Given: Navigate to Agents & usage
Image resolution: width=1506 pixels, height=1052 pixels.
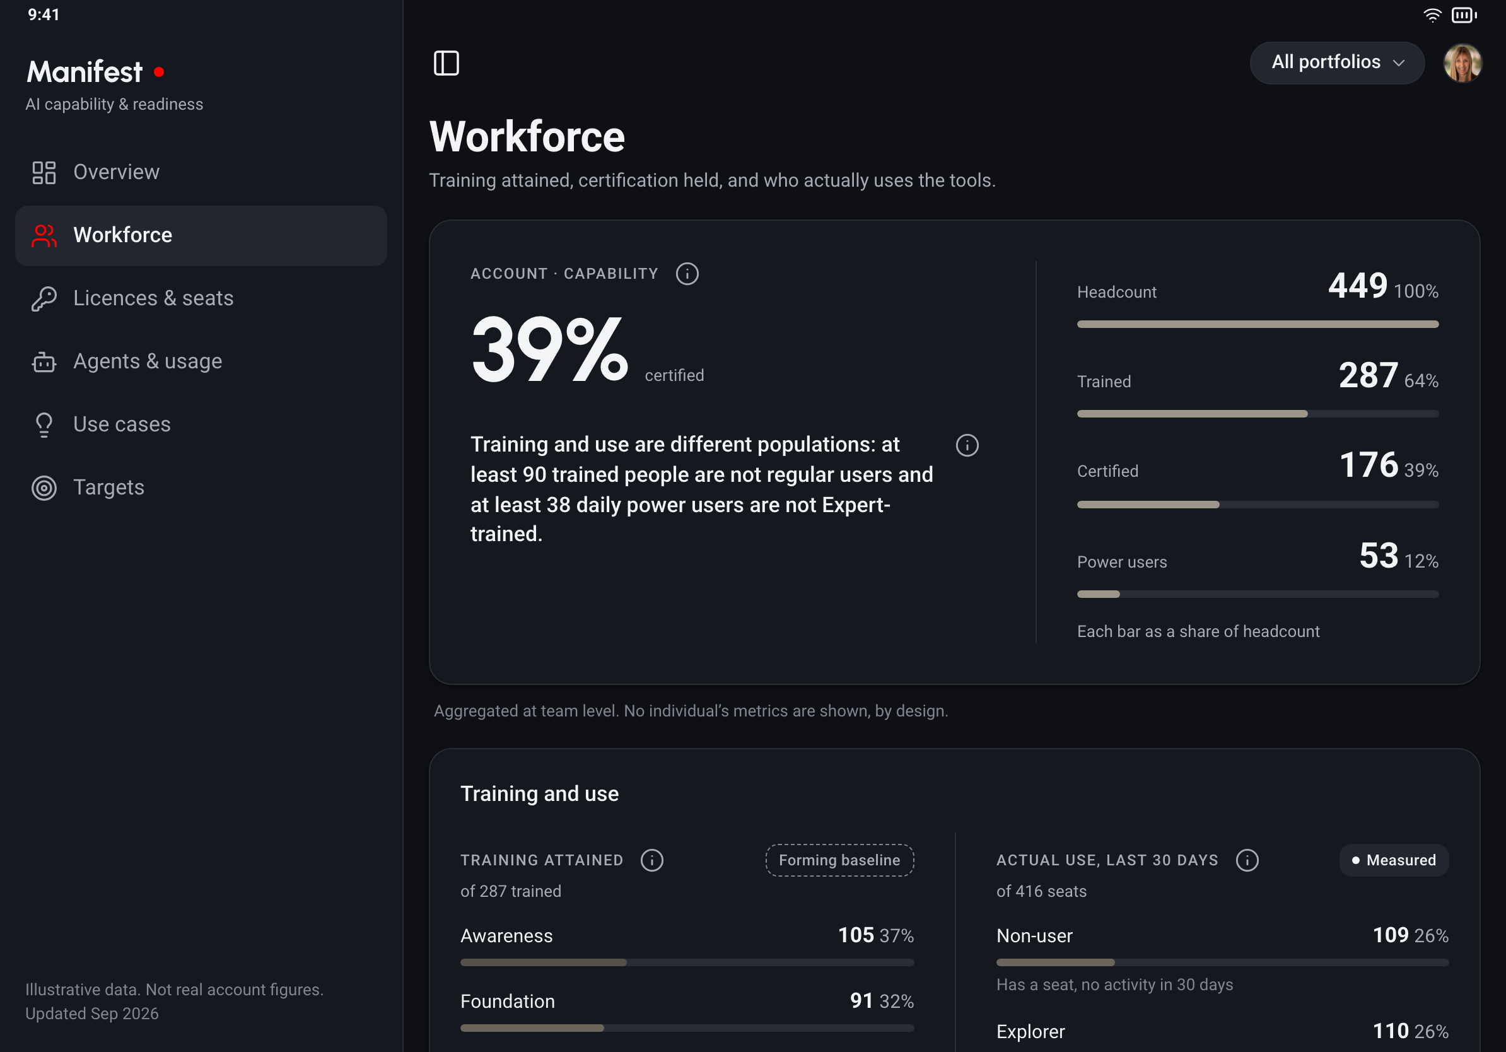Looking at the screenshot, I should [x=201, y=361].
